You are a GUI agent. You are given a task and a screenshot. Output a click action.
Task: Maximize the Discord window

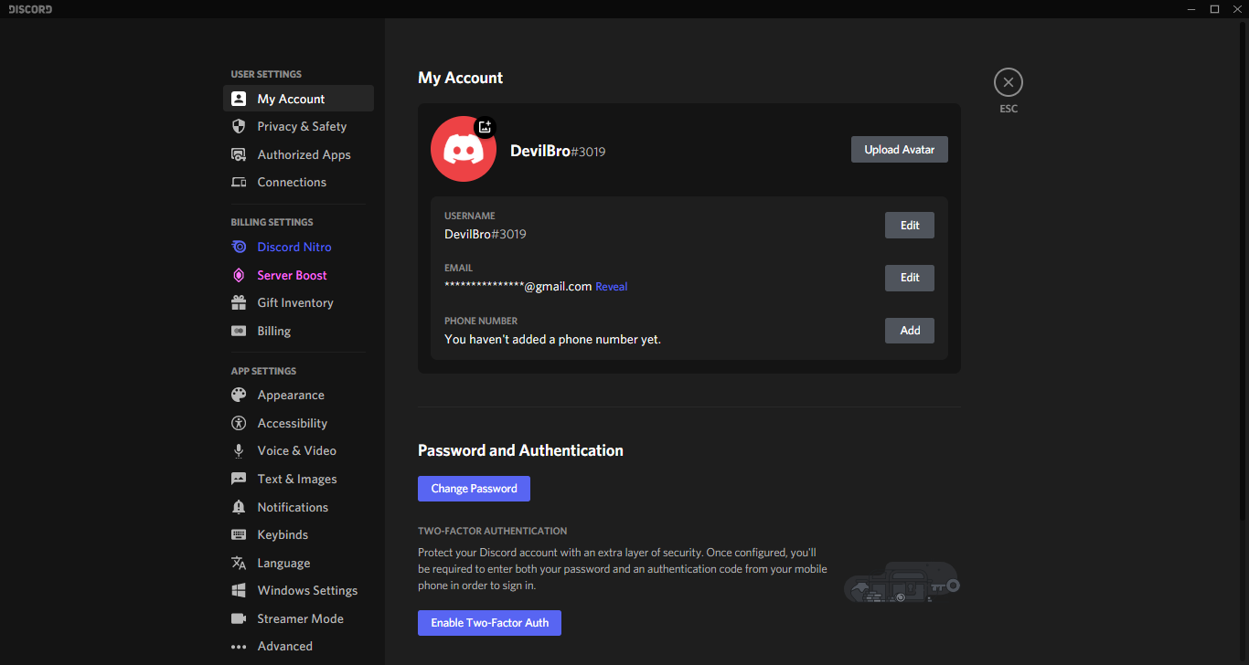pyautogui.click(x=1214, y=9)
